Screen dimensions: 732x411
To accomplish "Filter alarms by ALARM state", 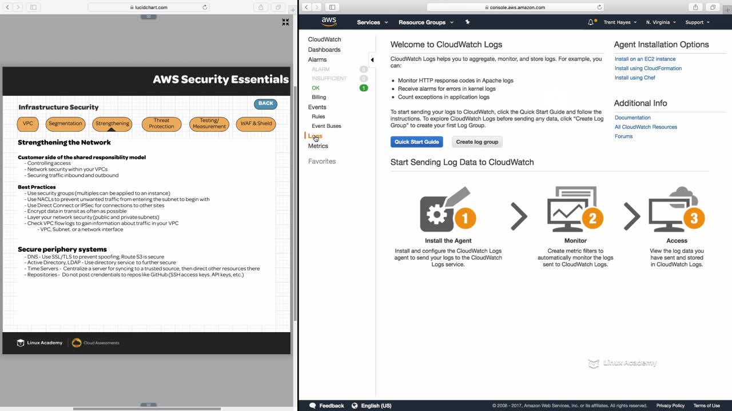I will (x=321, y=69).
